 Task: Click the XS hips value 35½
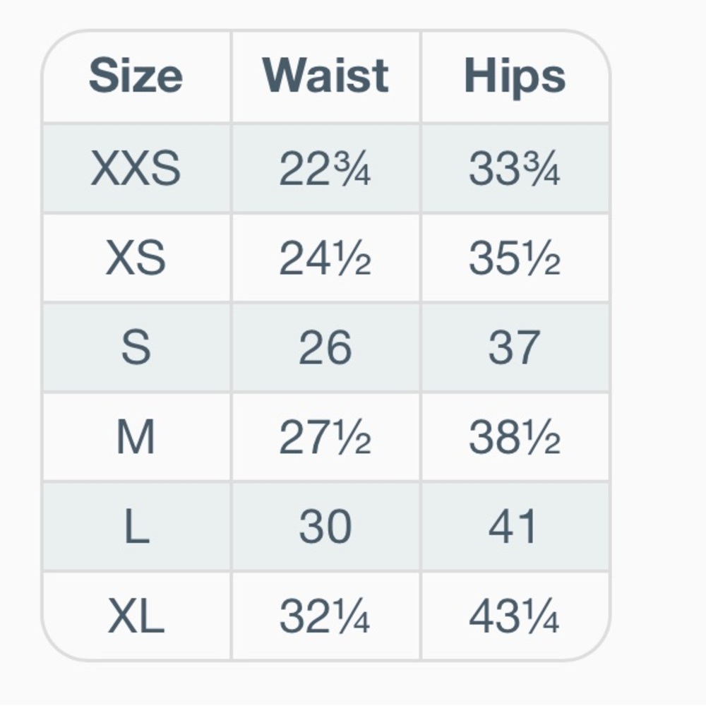515,258
